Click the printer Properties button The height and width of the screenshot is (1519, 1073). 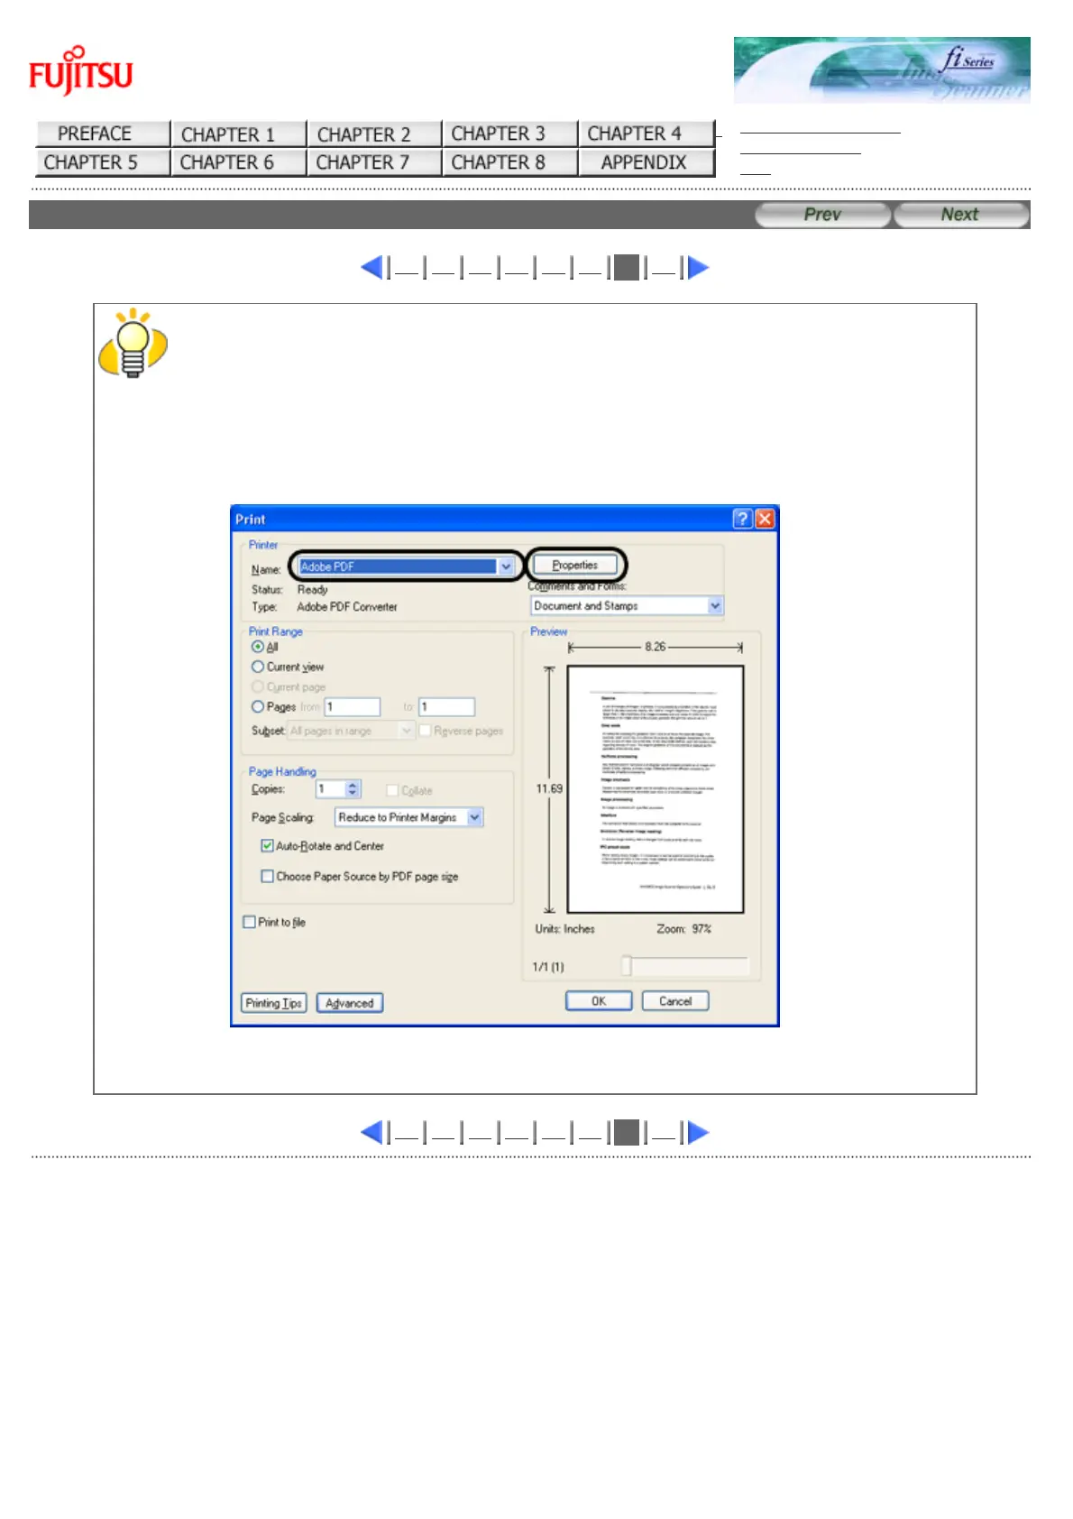[575, 566]
